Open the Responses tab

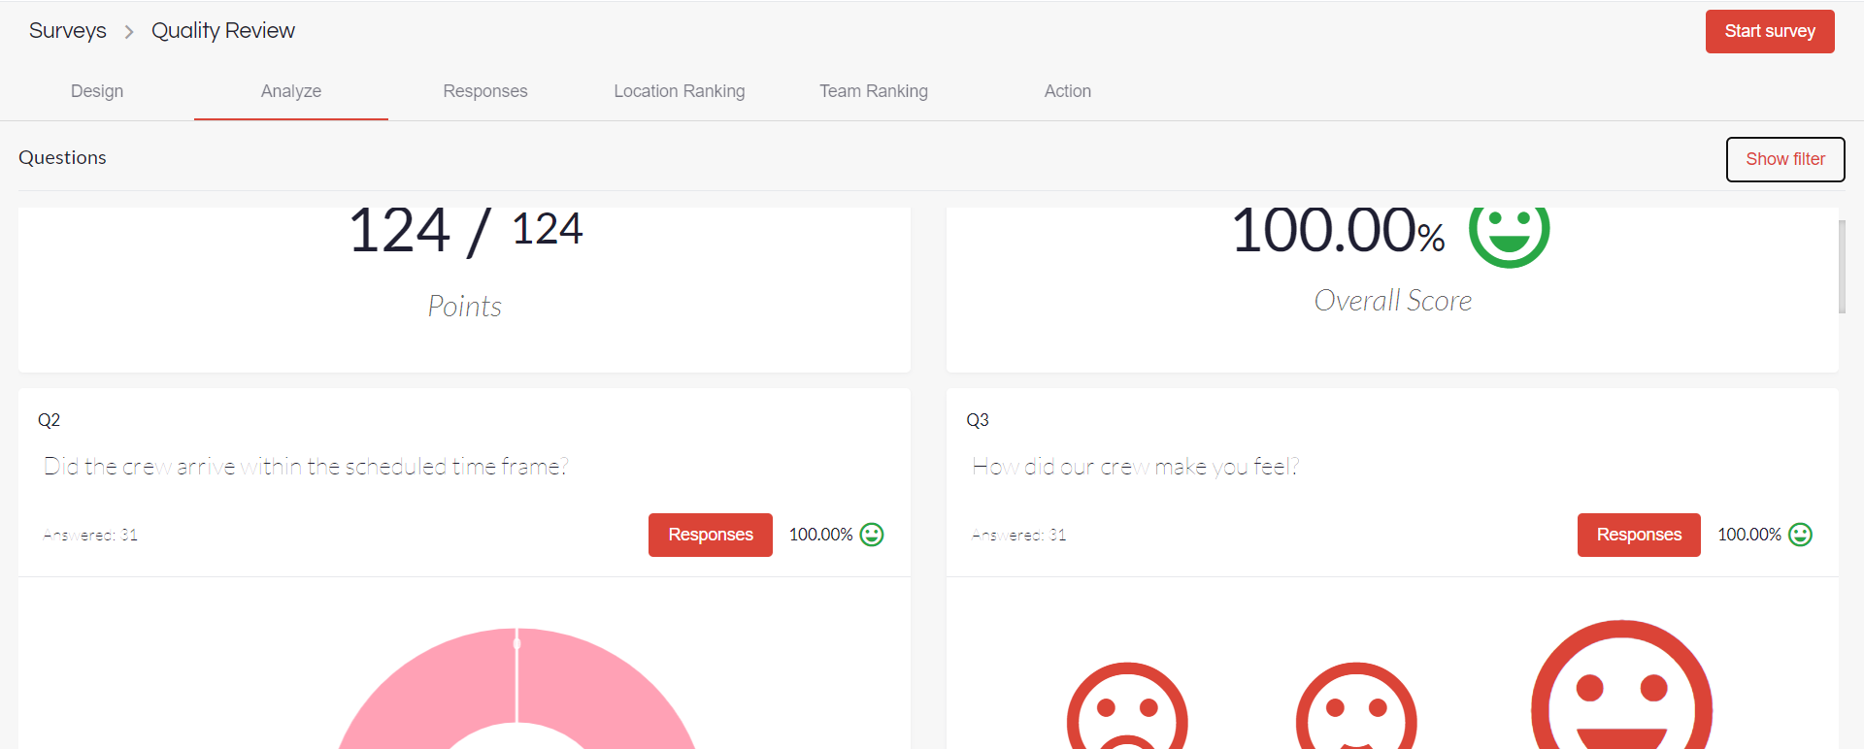(x=485, y=91)
